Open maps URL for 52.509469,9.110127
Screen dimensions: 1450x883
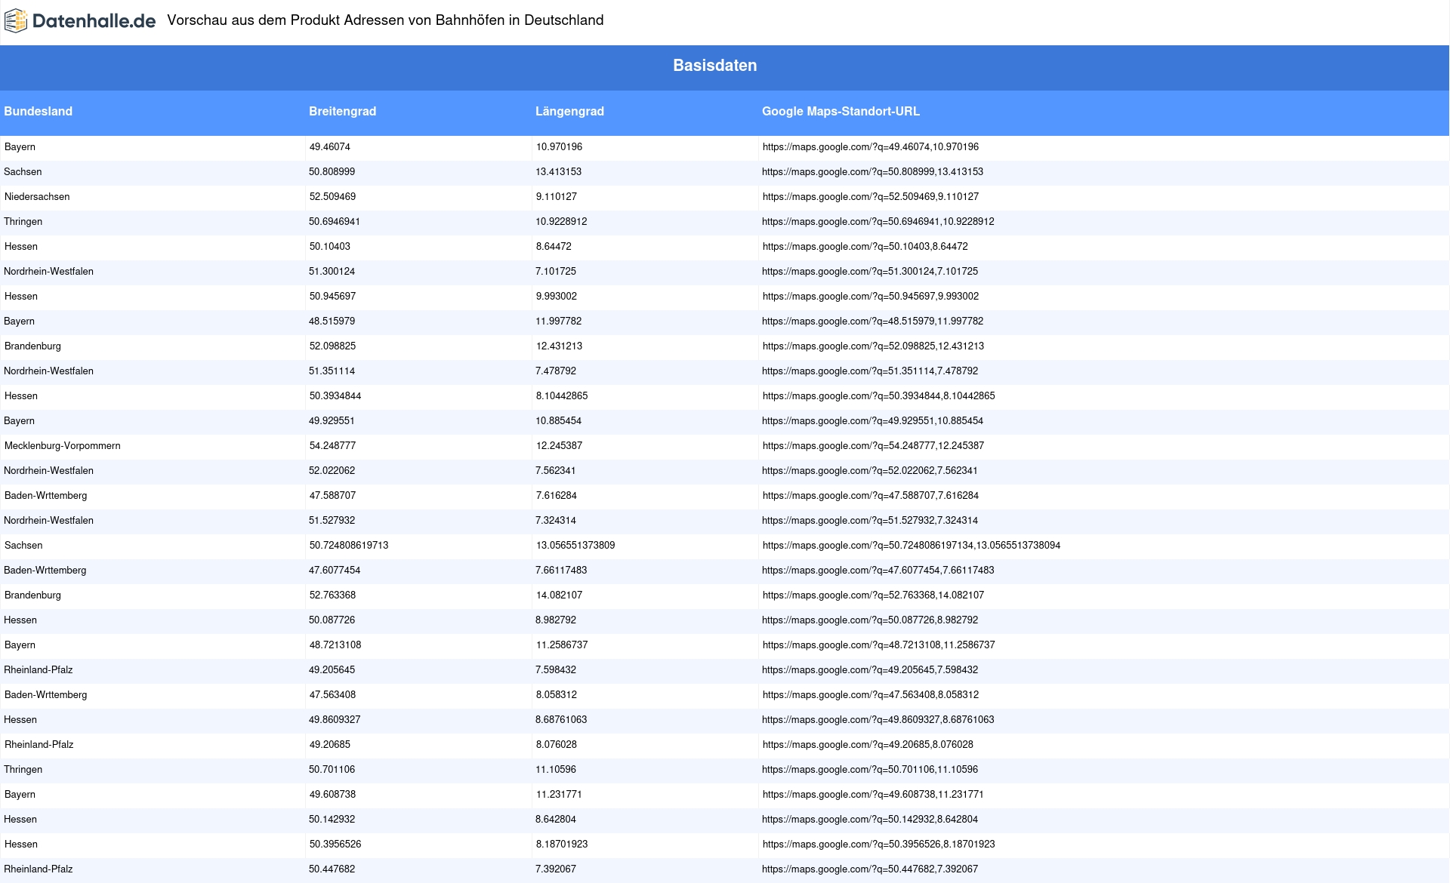pos(870,197)
